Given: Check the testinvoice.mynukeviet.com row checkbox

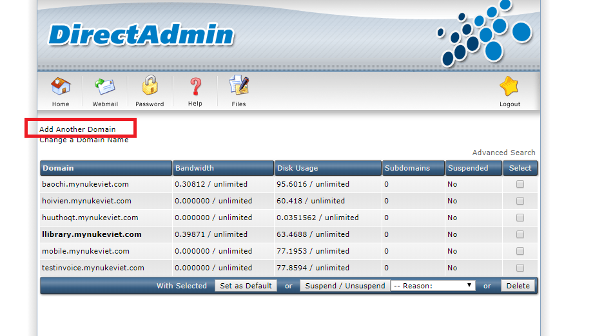Looking at the screenshot, I should (520, 268).
